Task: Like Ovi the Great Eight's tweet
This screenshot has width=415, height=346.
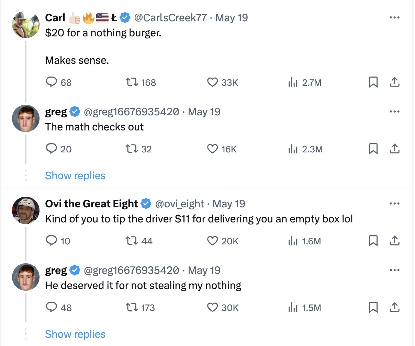Action: tap(212, 241)
